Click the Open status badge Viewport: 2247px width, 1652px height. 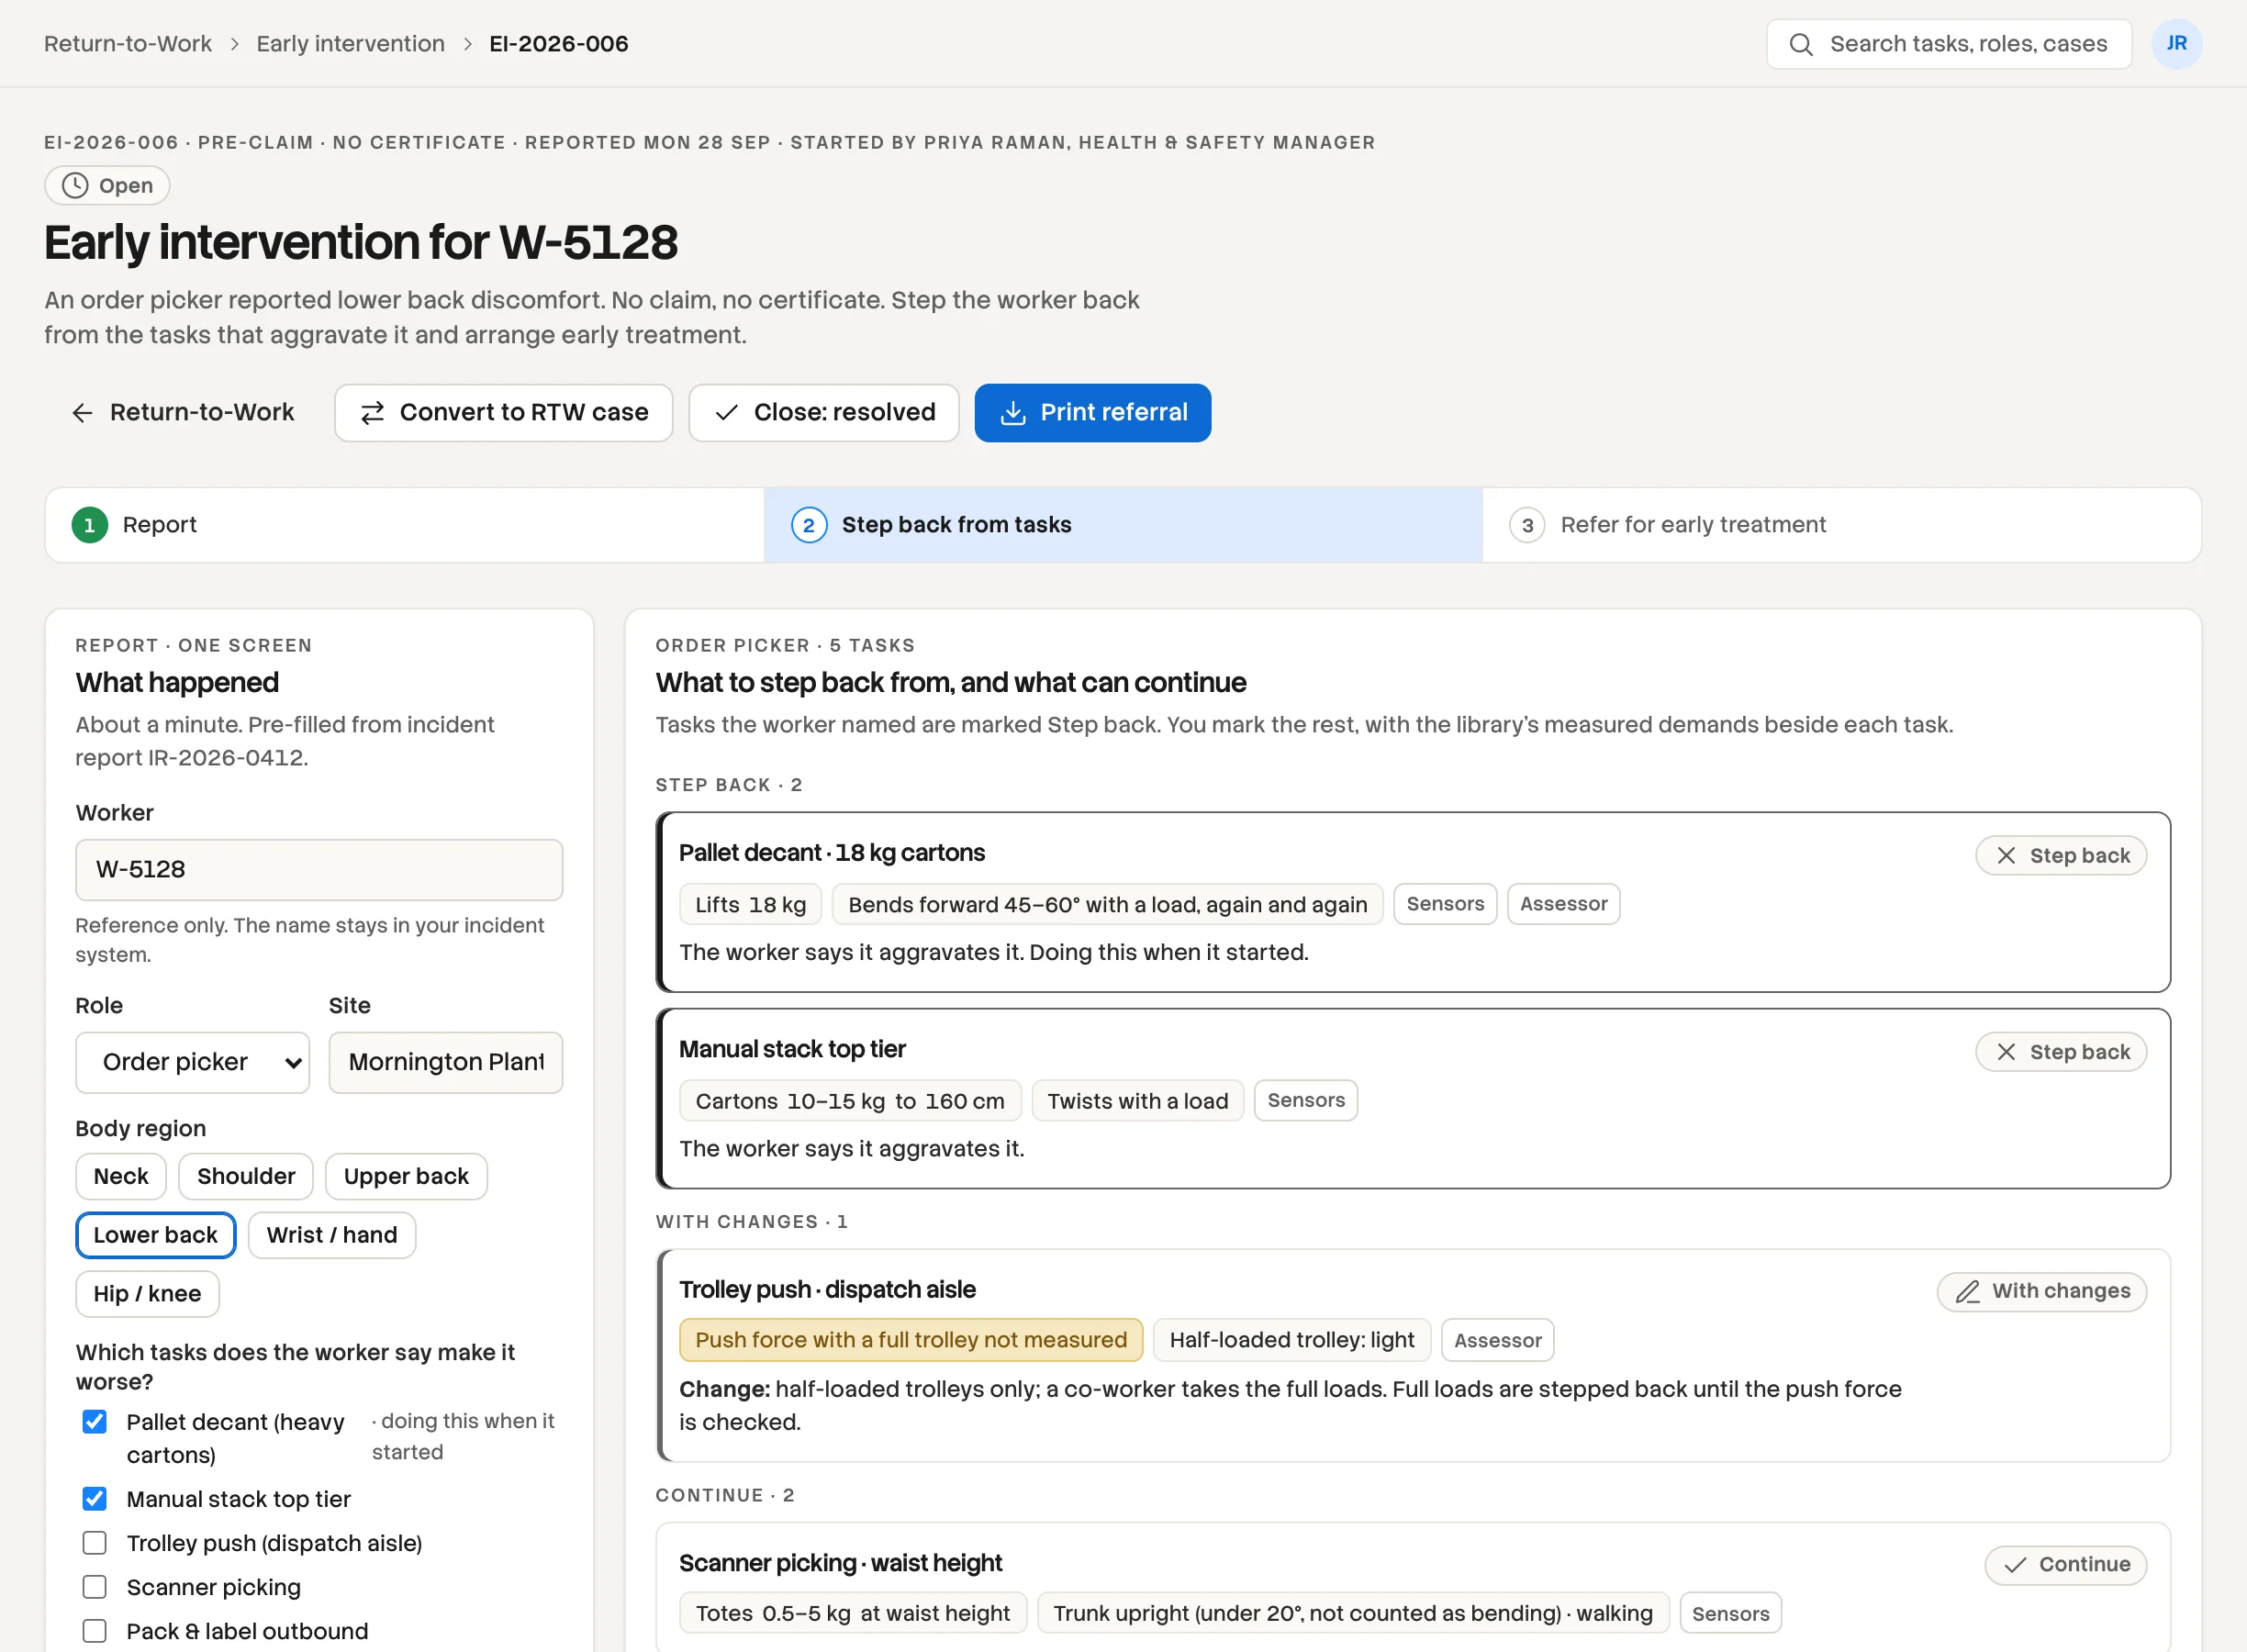point(107,186)
